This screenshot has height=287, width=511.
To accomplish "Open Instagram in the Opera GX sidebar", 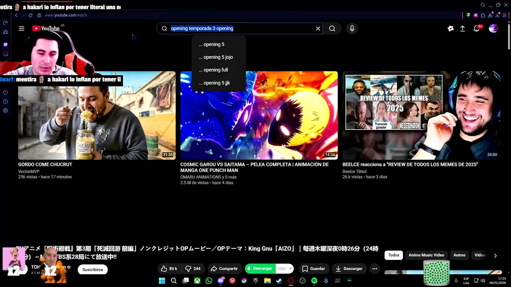I will (6, 53).
